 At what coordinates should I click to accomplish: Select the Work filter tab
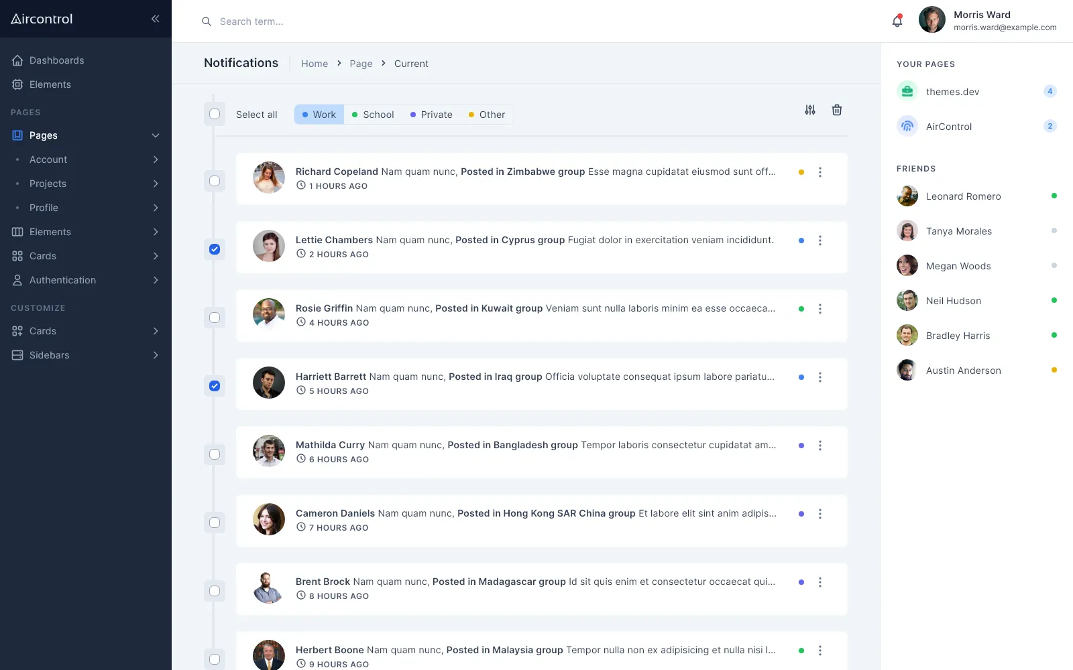pyautogui.click(x=319, y=115)
